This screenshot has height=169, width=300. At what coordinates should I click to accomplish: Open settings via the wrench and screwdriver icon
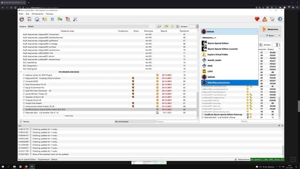[75, 19]
